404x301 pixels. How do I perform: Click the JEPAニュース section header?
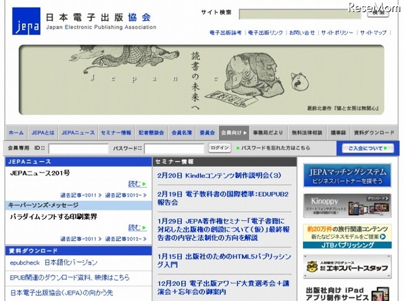tap(78, 162)
